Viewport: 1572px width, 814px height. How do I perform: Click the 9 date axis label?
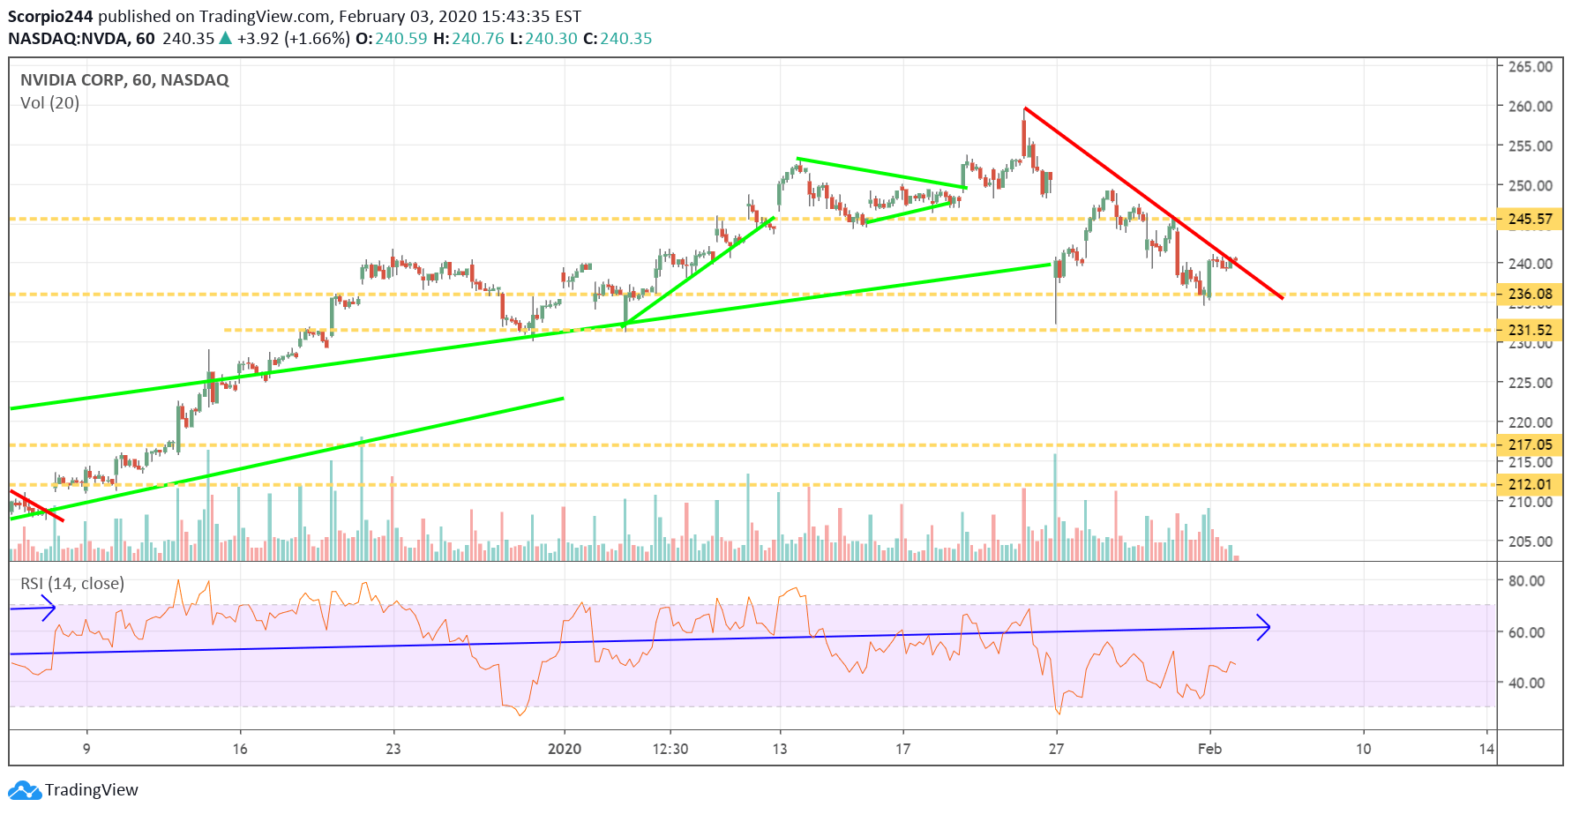tap(86, 749)
